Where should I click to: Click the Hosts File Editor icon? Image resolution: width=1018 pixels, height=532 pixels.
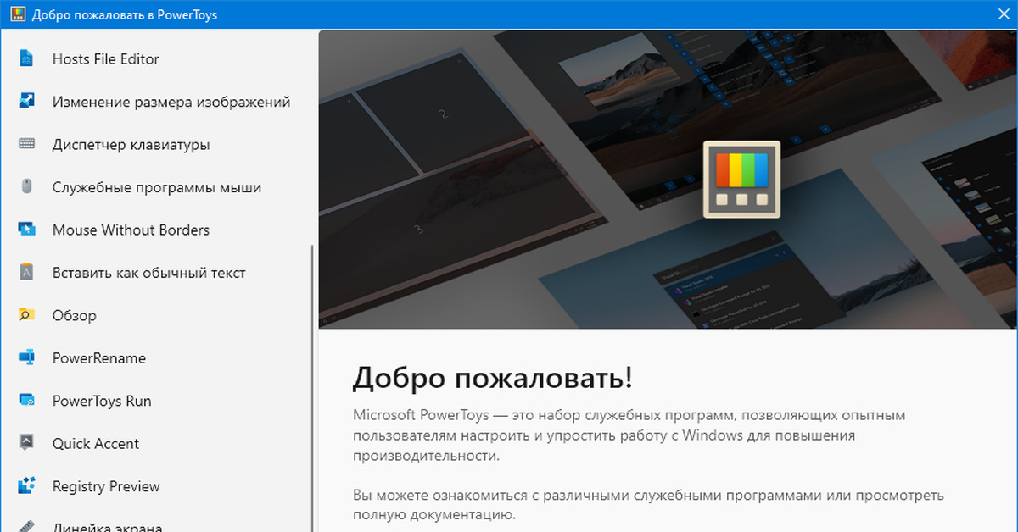pos(26,58)
